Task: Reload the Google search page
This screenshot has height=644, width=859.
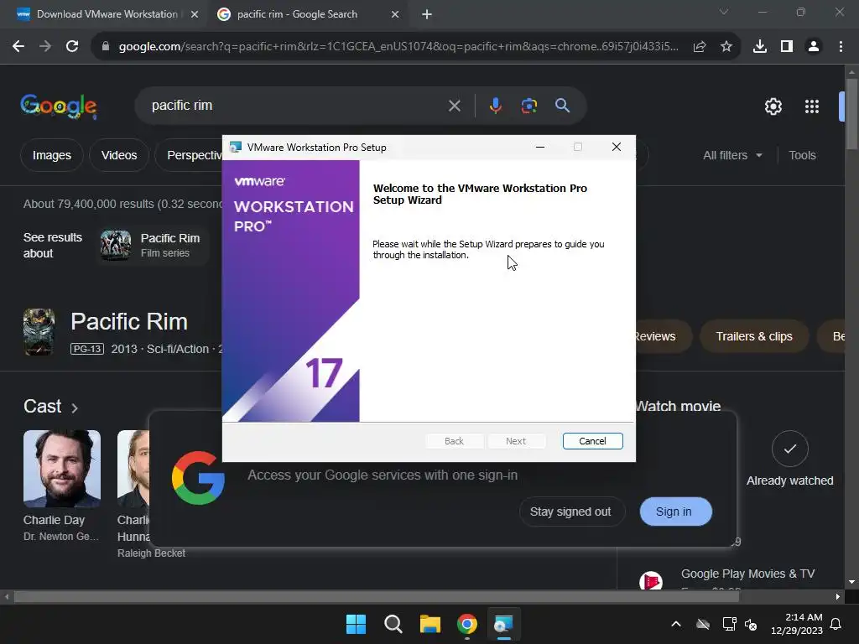Action: pos(72,47)
